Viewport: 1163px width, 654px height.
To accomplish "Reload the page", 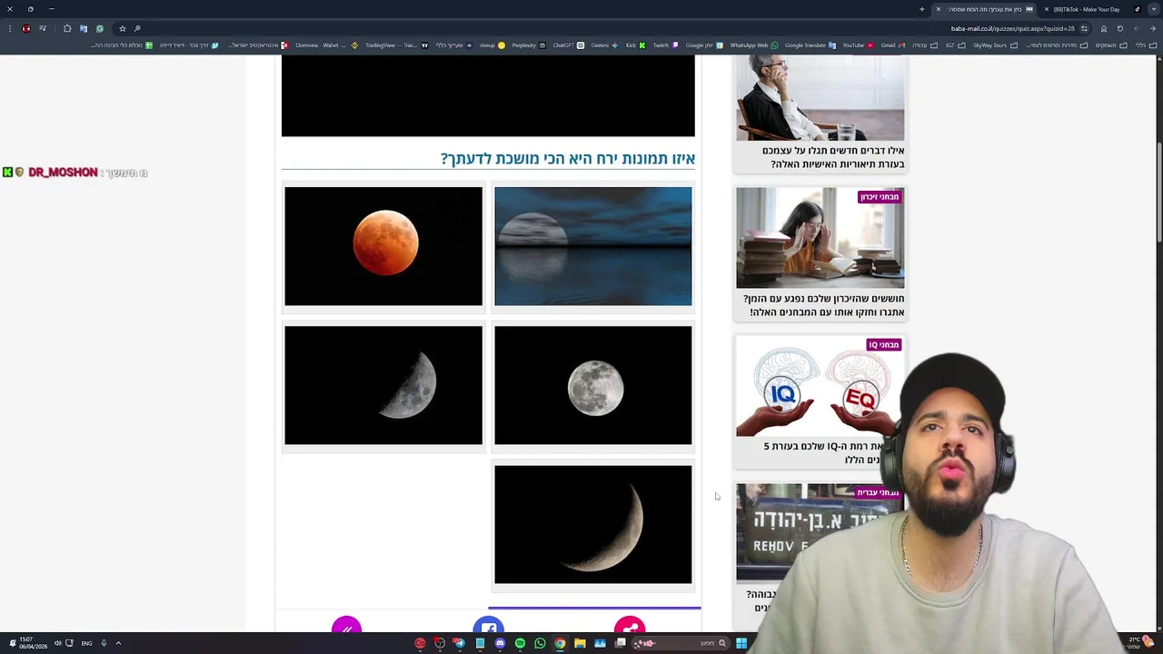I will pos(1120,28).
